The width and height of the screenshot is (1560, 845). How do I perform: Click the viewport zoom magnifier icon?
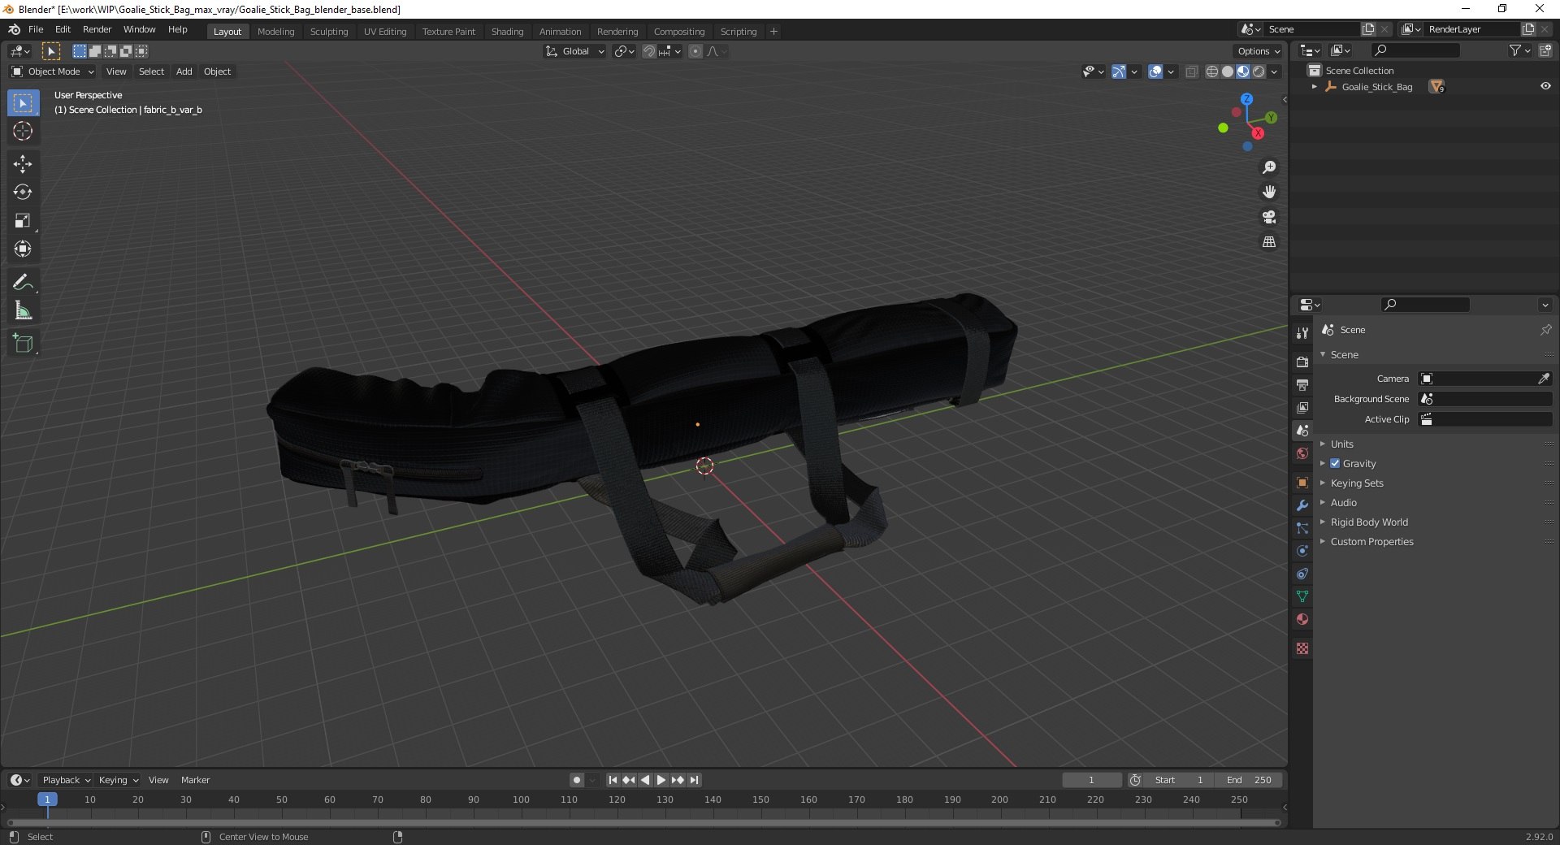coord(1269,167)
